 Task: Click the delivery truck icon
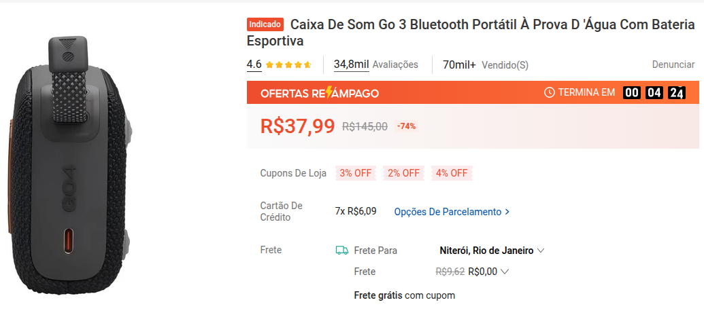click(x=342, y=251)
